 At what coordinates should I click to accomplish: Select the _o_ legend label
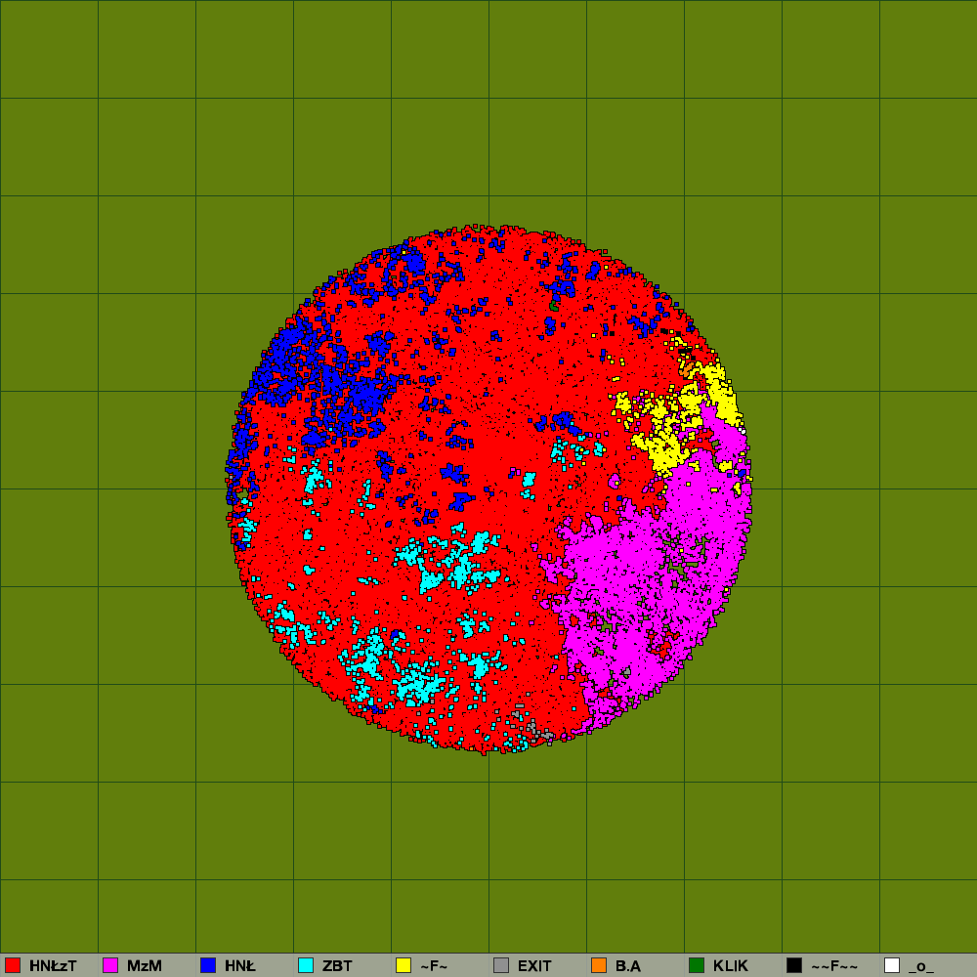coord(921,966)
